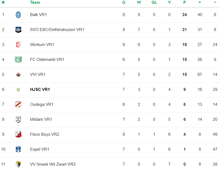The width and height of the screenshot is (220, 170).
Task: Click the VVI VR1 club logo
Action: pos(18,75)
